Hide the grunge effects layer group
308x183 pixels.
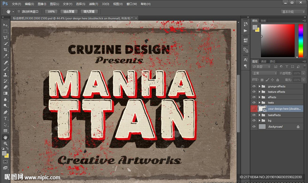[254, 86]
